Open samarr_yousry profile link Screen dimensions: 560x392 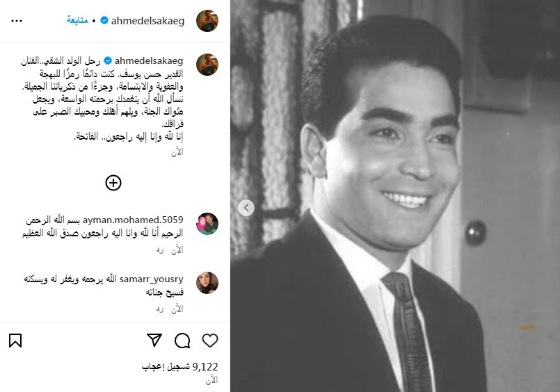click(152, 279)
